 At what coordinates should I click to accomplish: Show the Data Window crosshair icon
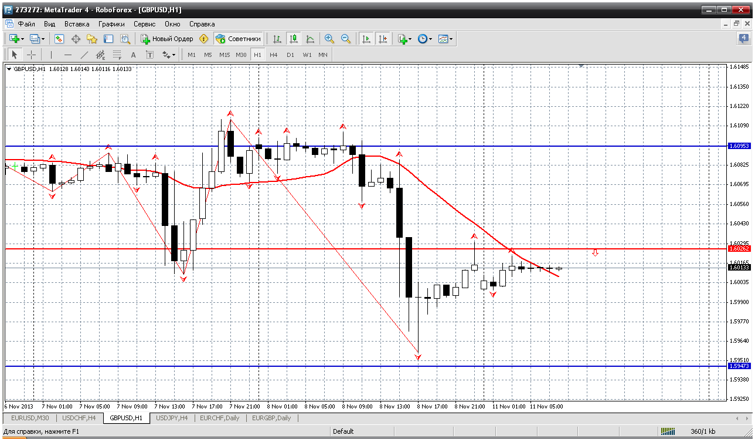(x=76, y=39)
